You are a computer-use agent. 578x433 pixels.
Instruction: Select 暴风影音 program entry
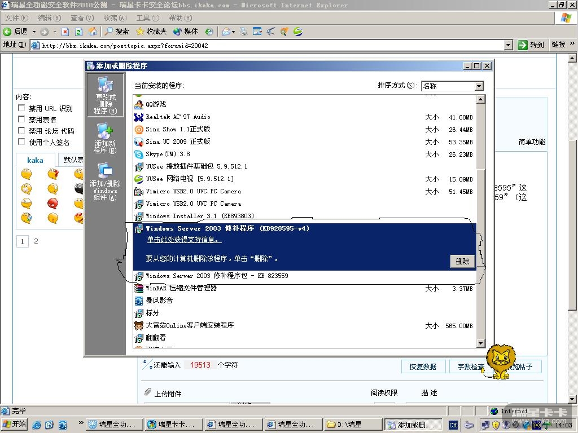click(x=304, y=301)
